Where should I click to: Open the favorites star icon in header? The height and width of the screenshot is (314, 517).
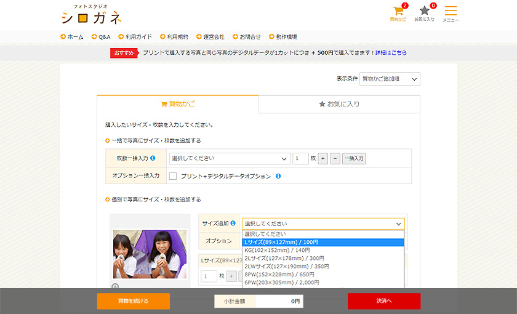(424, 13)
